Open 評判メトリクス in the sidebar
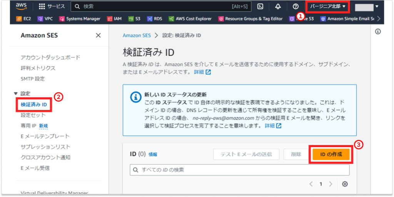Screen dimensions: 394x197 click(38, 68)
